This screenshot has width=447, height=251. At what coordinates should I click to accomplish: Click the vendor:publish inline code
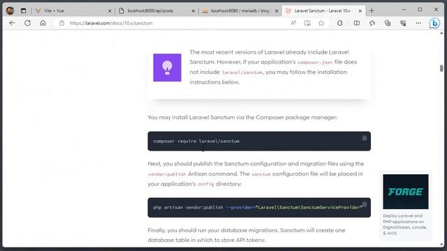click(167, 174)
